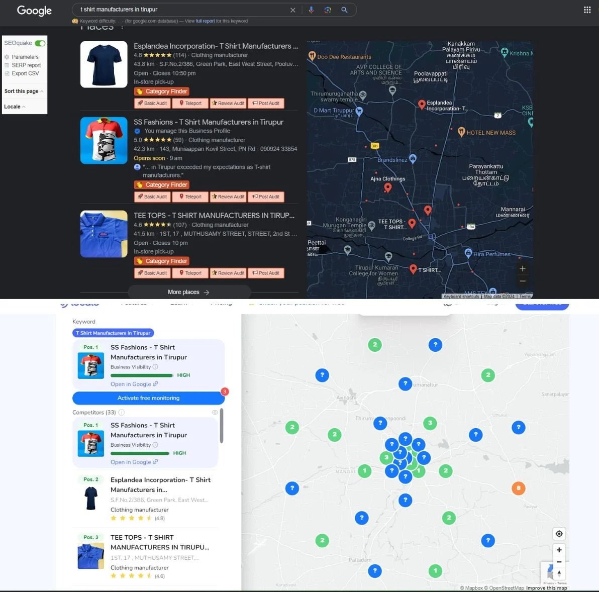Run Review Audit for TEE TOPS

[228, 273]
